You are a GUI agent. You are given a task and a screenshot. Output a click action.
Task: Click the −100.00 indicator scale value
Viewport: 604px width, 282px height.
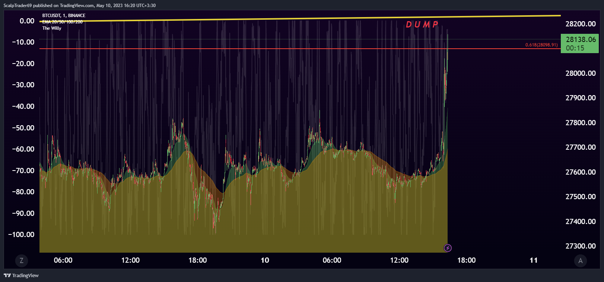coord(21,234)
